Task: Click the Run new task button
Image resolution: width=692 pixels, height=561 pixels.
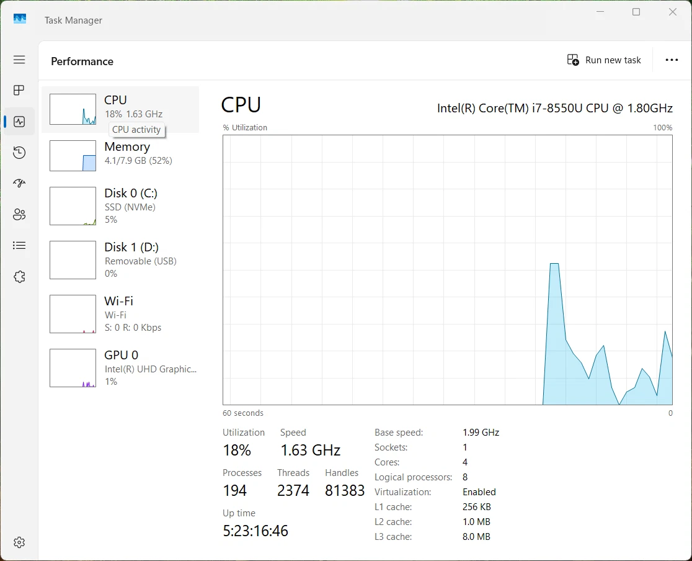Action: (x=604, y=60)
